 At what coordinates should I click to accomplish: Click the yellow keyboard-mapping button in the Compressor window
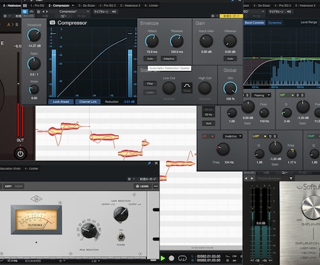(x=231, y=16)
